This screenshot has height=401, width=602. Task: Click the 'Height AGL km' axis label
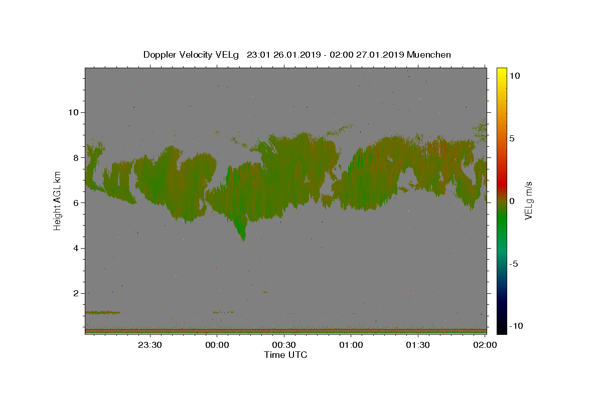point(57,201)
